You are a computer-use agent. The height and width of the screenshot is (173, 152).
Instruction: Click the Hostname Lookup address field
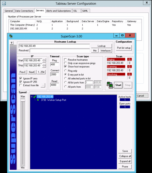(x=54, y=46)
